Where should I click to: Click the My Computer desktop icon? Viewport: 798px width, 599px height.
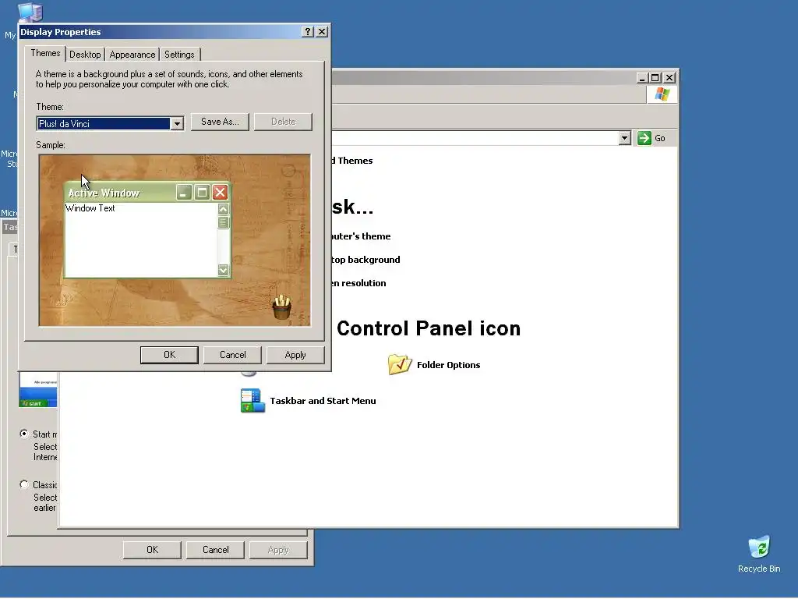30,12
